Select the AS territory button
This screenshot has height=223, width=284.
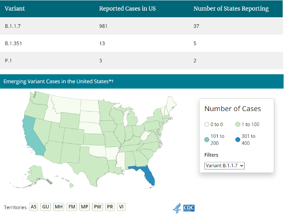[34, 207]
